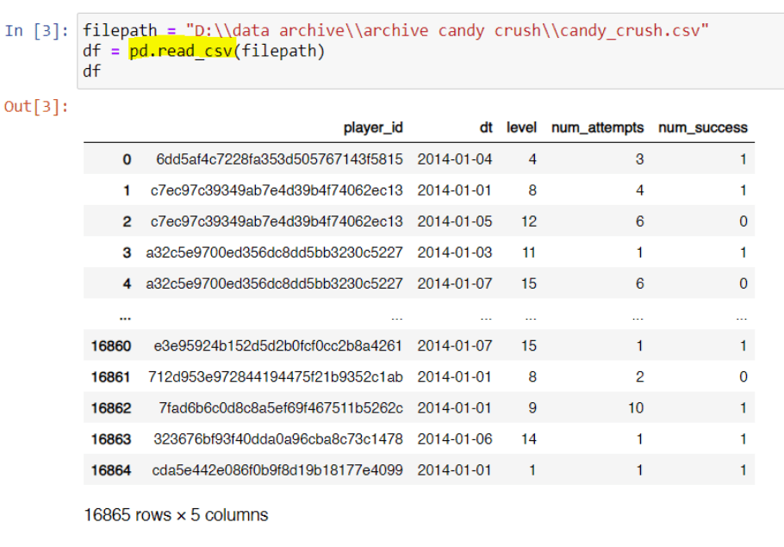784x547 pixels.
Task: Click the level value 14 in row 16863
Action: click(528, 439)
